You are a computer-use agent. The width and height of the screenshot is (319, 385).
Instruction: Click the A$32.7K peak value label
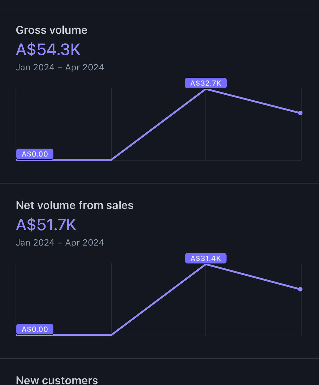206,83
